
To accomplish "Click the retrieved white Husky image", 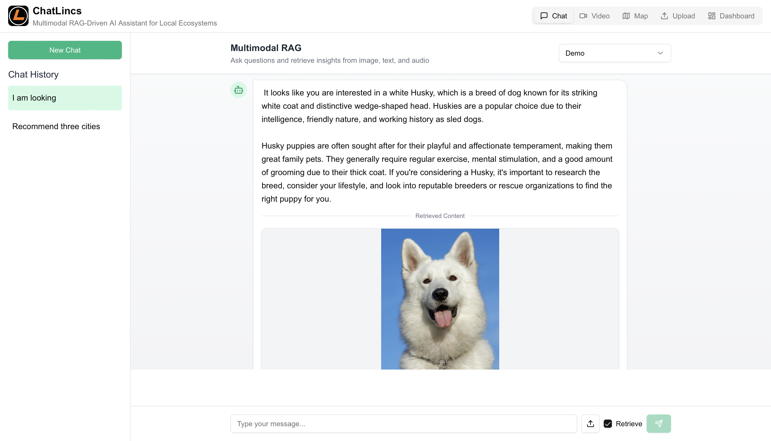I will coord(440,299).
